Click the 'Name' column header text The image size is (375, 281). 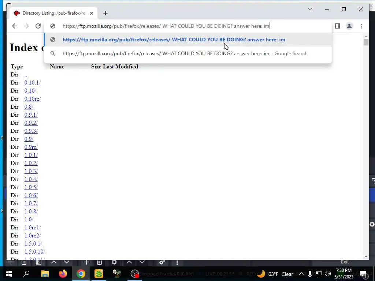(x=57, y=67)
